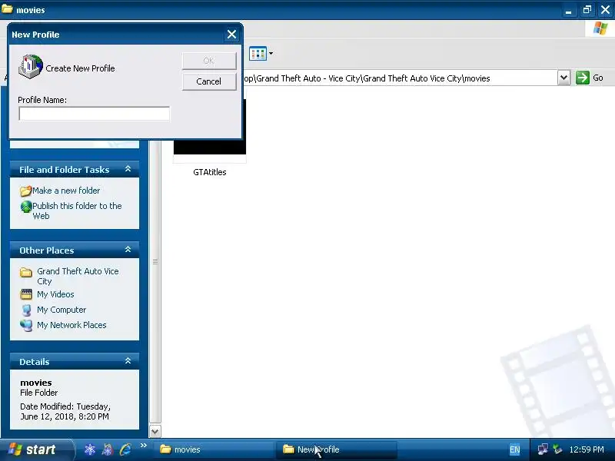Click the My Network Places icon
The height and width of the screenshot is (461, 615).
tap(26, 325)
